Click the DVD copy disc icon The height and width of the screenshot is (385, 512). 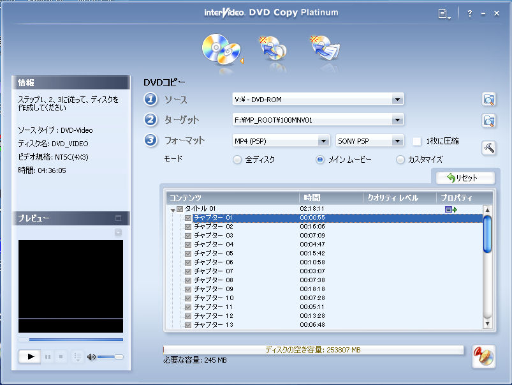220,49
